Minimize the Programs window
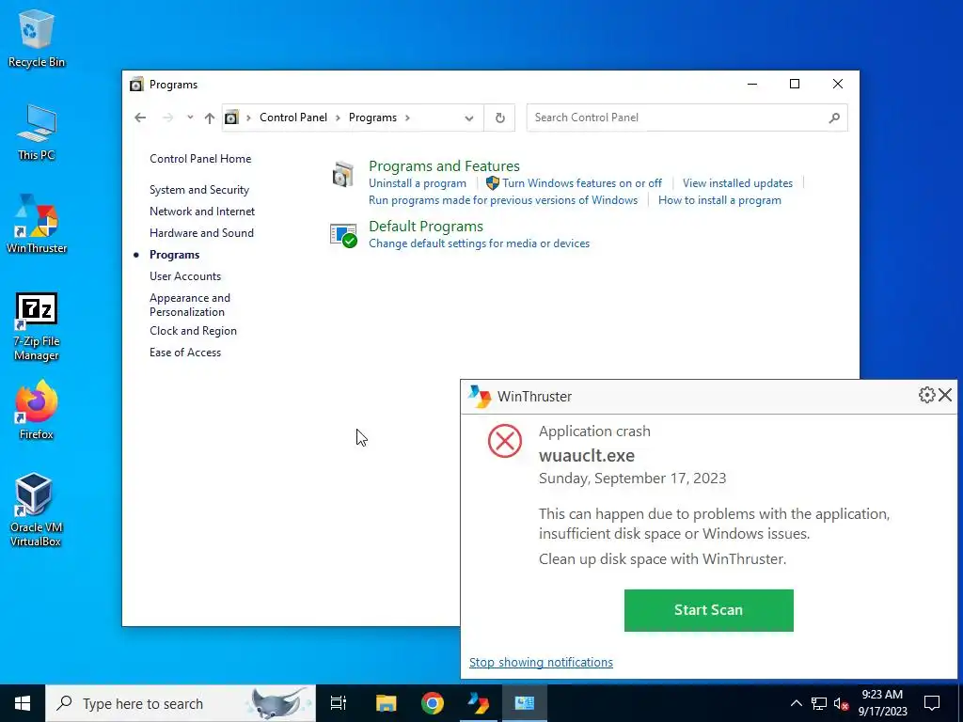The width and height of the screenshot is (963, 722). click(751, 84)
